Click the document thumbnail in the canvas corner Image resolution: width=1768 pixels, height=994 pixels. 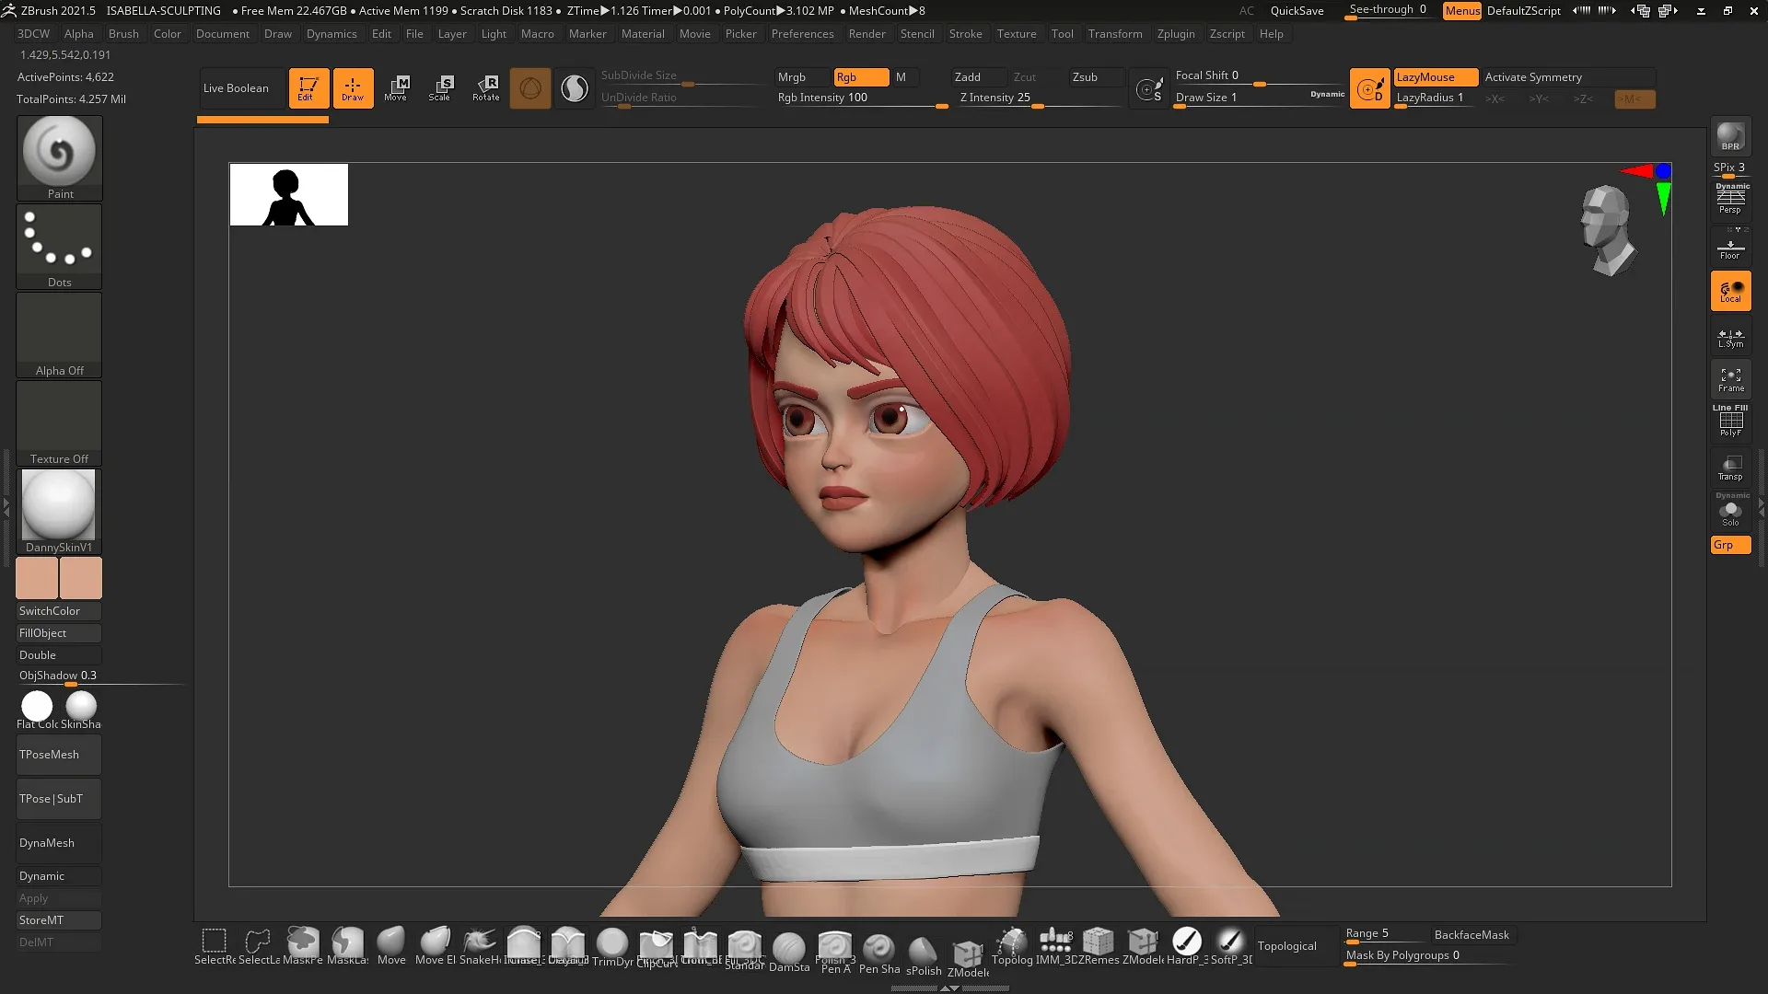(288, 194)
